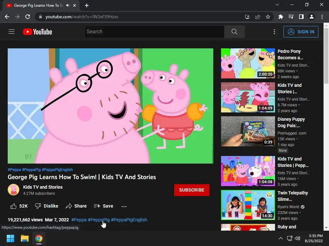Image resolution: width=329 pixels, height=246 pixels.
Task: Show hidden system tray icons
Action: (x=281, y=238)
